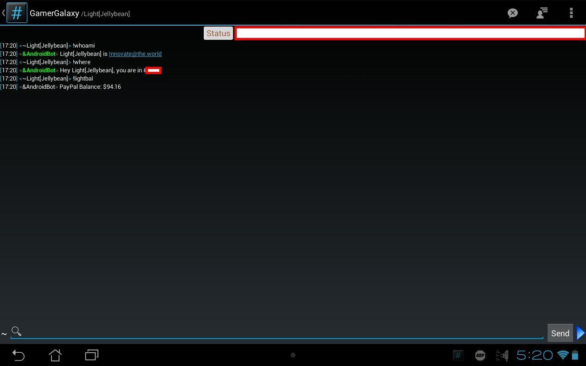Open quick settings via the 5:20 clock

[534, 355]
